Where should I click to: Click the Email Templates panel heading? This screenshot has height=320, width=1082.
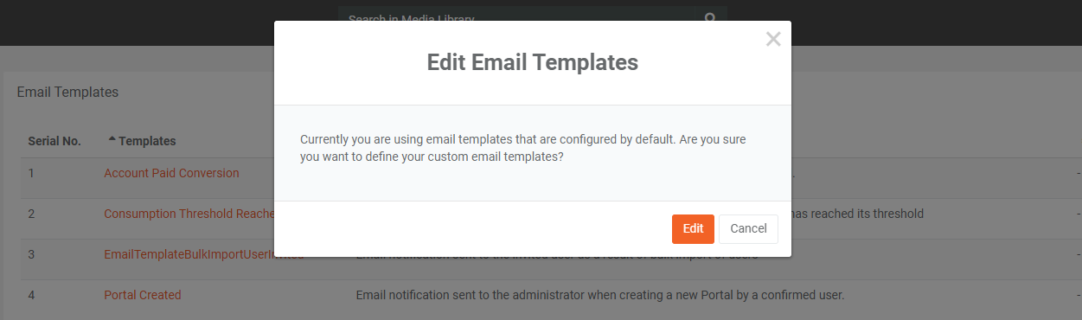tap(67, 92)
